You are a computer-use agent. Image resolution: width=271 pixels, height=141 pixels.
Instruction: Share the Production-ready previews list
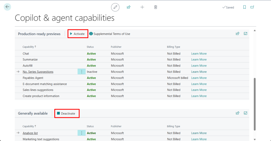click(x=238, y=34)
